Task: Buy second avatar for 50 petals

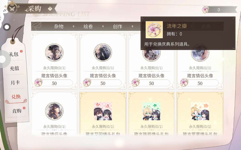Action: (x=102, y=83)
